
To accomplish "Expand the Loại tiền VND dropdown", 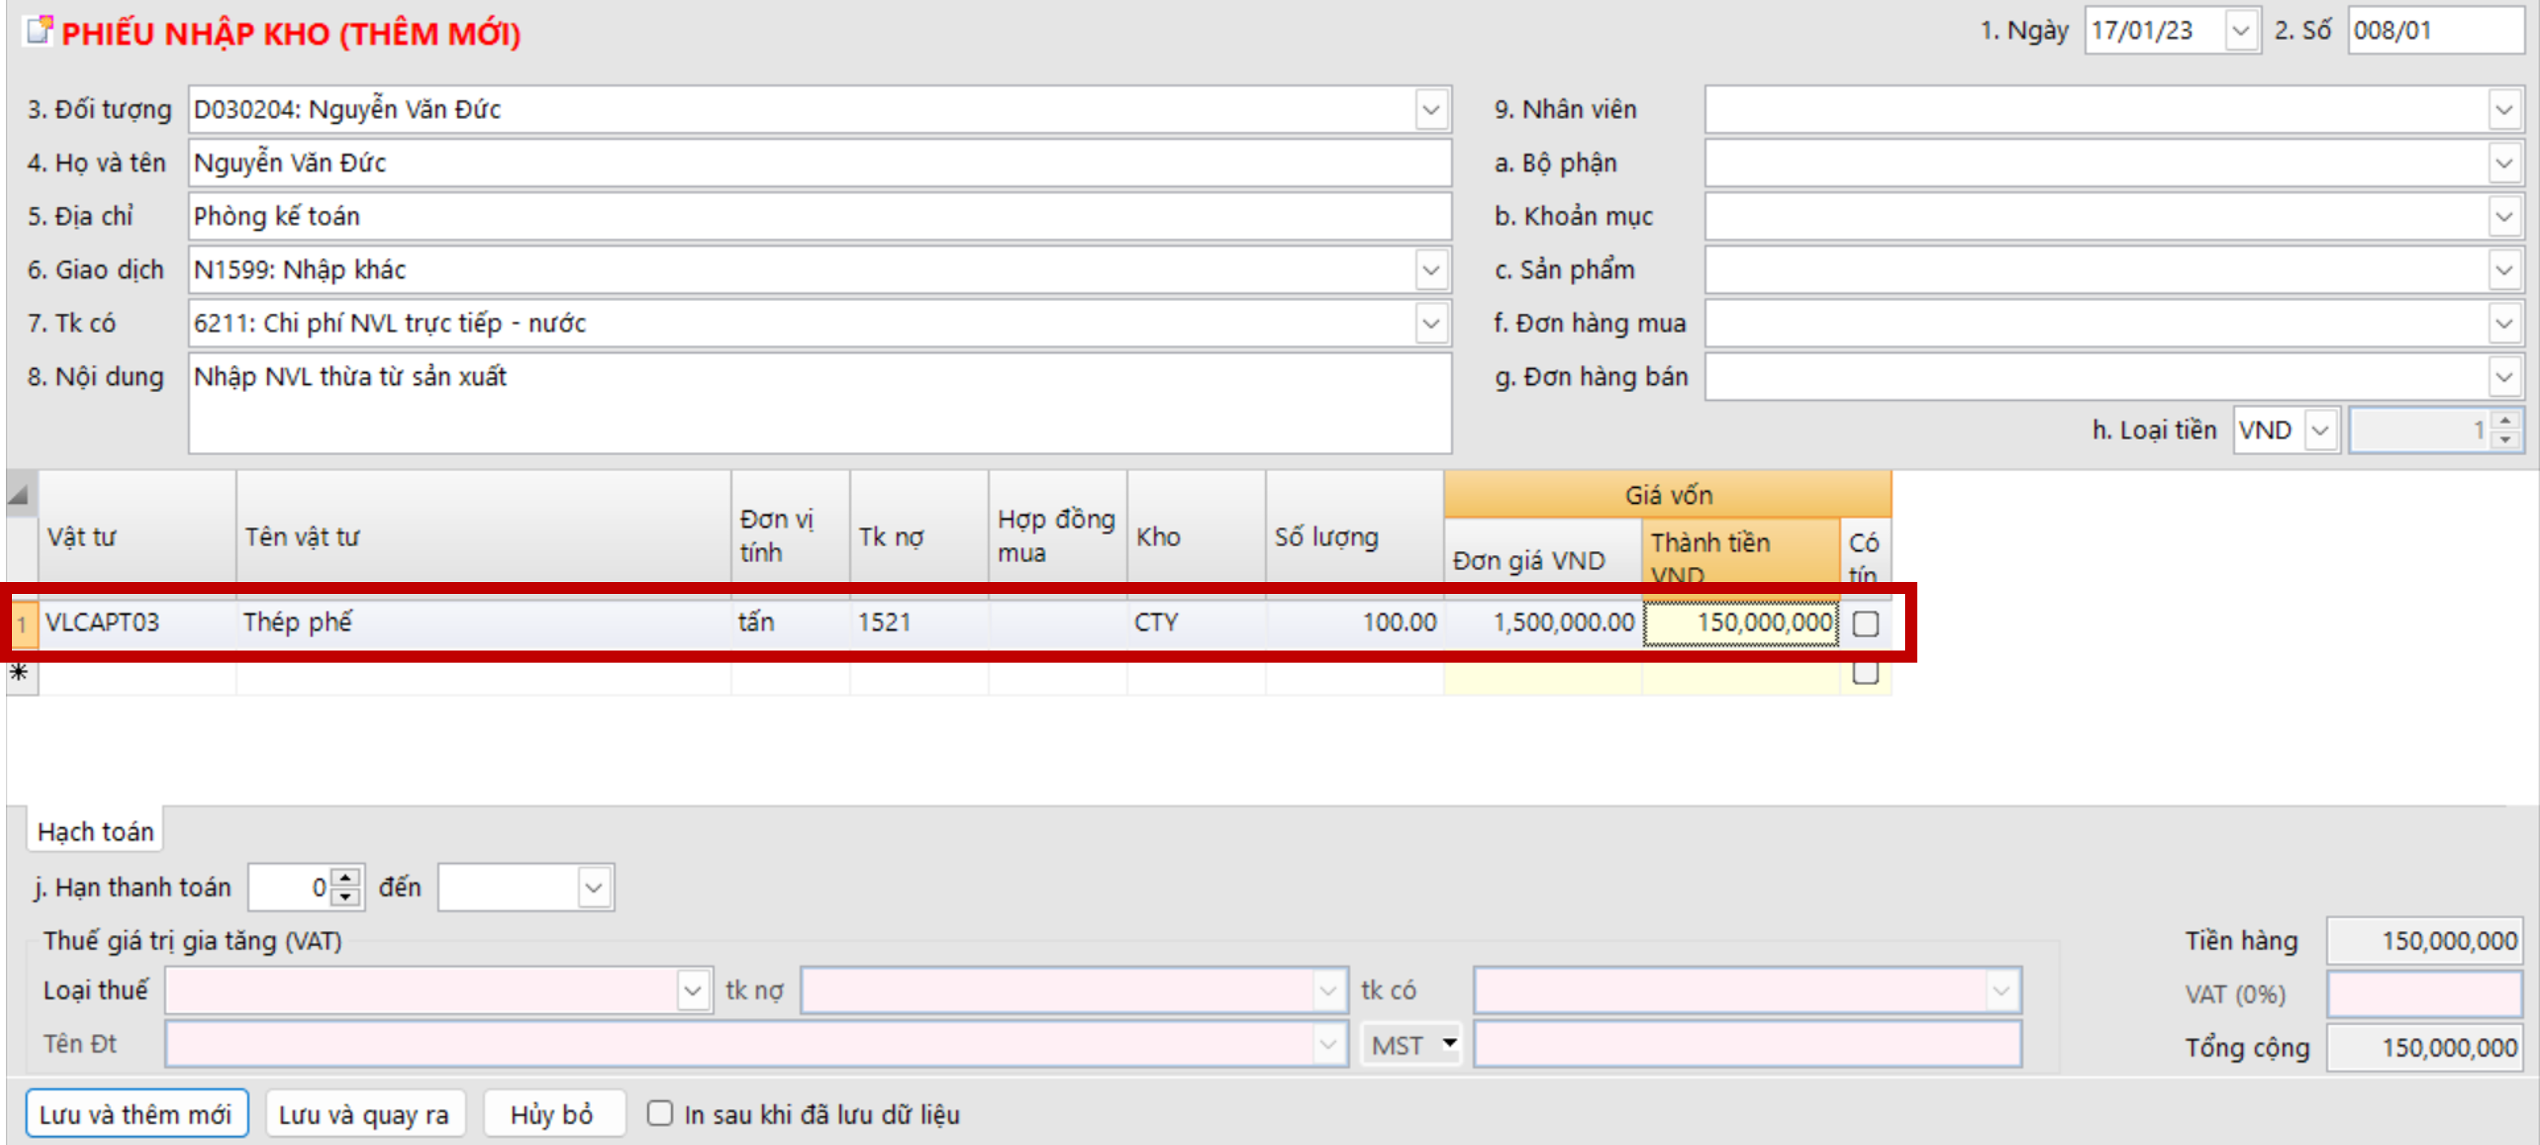I will tap(2320, 431).
